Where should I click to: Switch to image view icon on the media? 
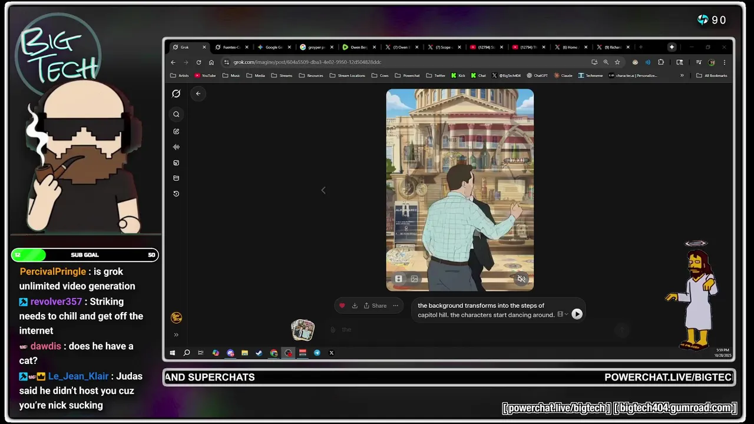pyautogui.click(x=414, y=279)
